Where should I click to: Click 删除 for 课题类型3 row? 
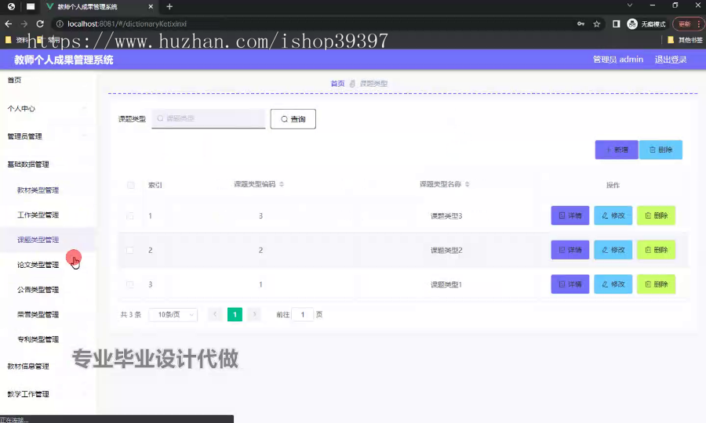656,215
